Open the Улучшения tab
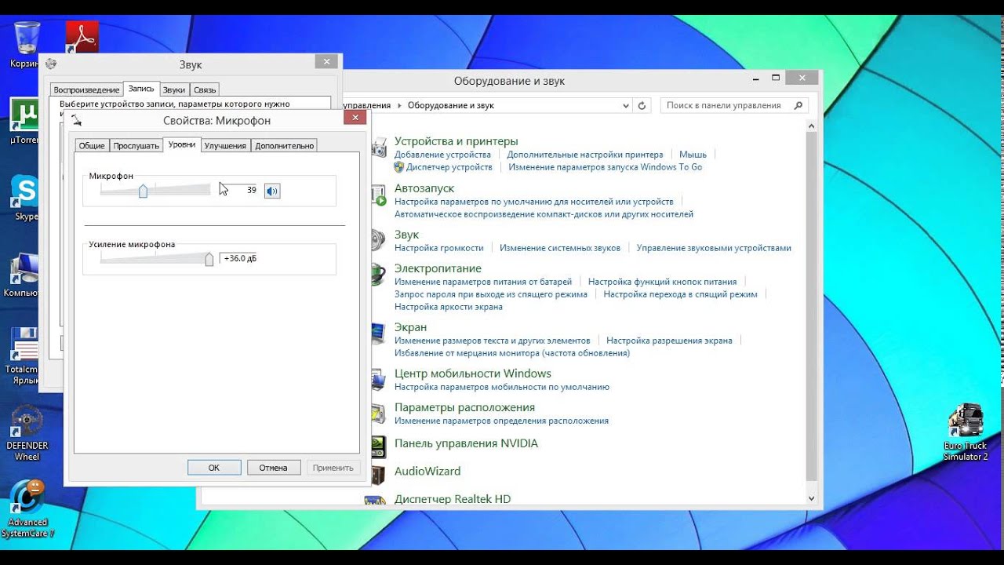1004x565 pixels. pyautogui.click(x=225, y=145)
